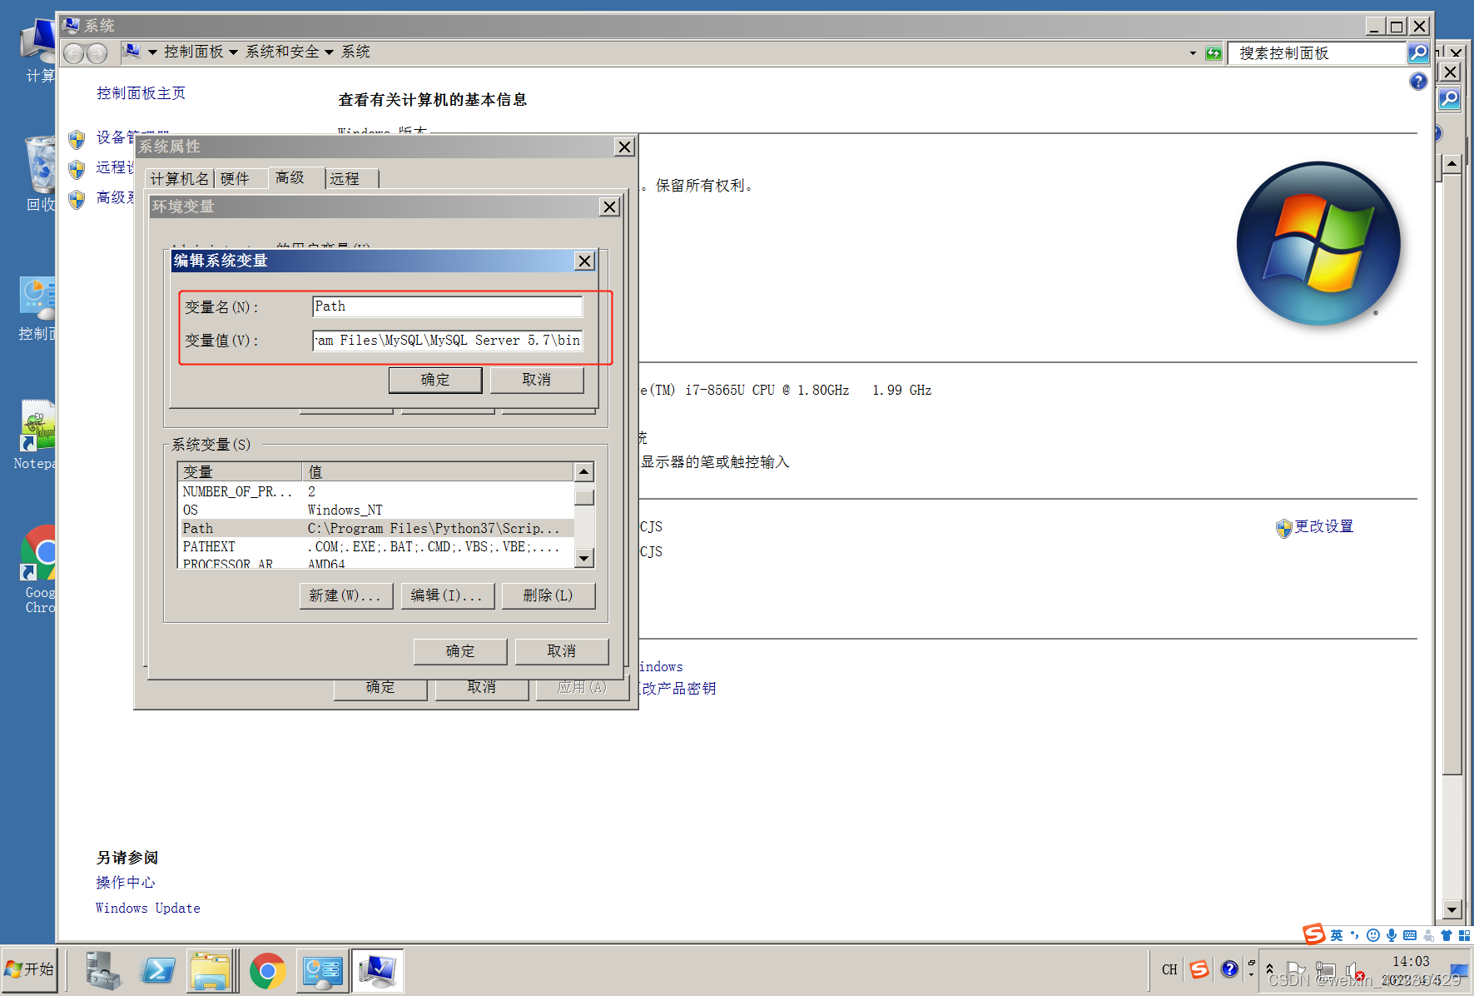Screen dimensions: 1474x996
Task: Click the Sogou logo on the floating toolbar
Action: [x=1314, y=934]
